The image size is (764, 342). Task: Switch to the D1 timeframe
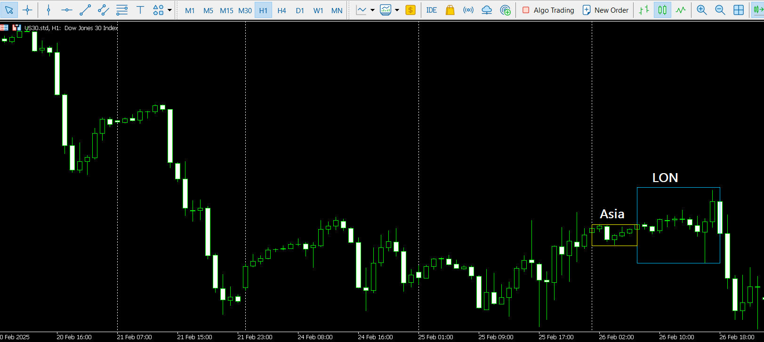pyautogui.click(x=300, y=10)
